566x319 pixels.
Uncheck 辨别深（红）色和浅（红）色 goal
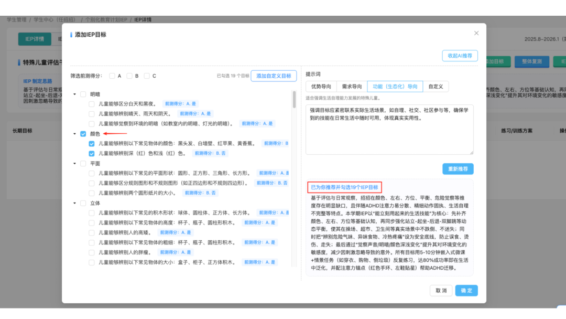[x=92, y=154]
